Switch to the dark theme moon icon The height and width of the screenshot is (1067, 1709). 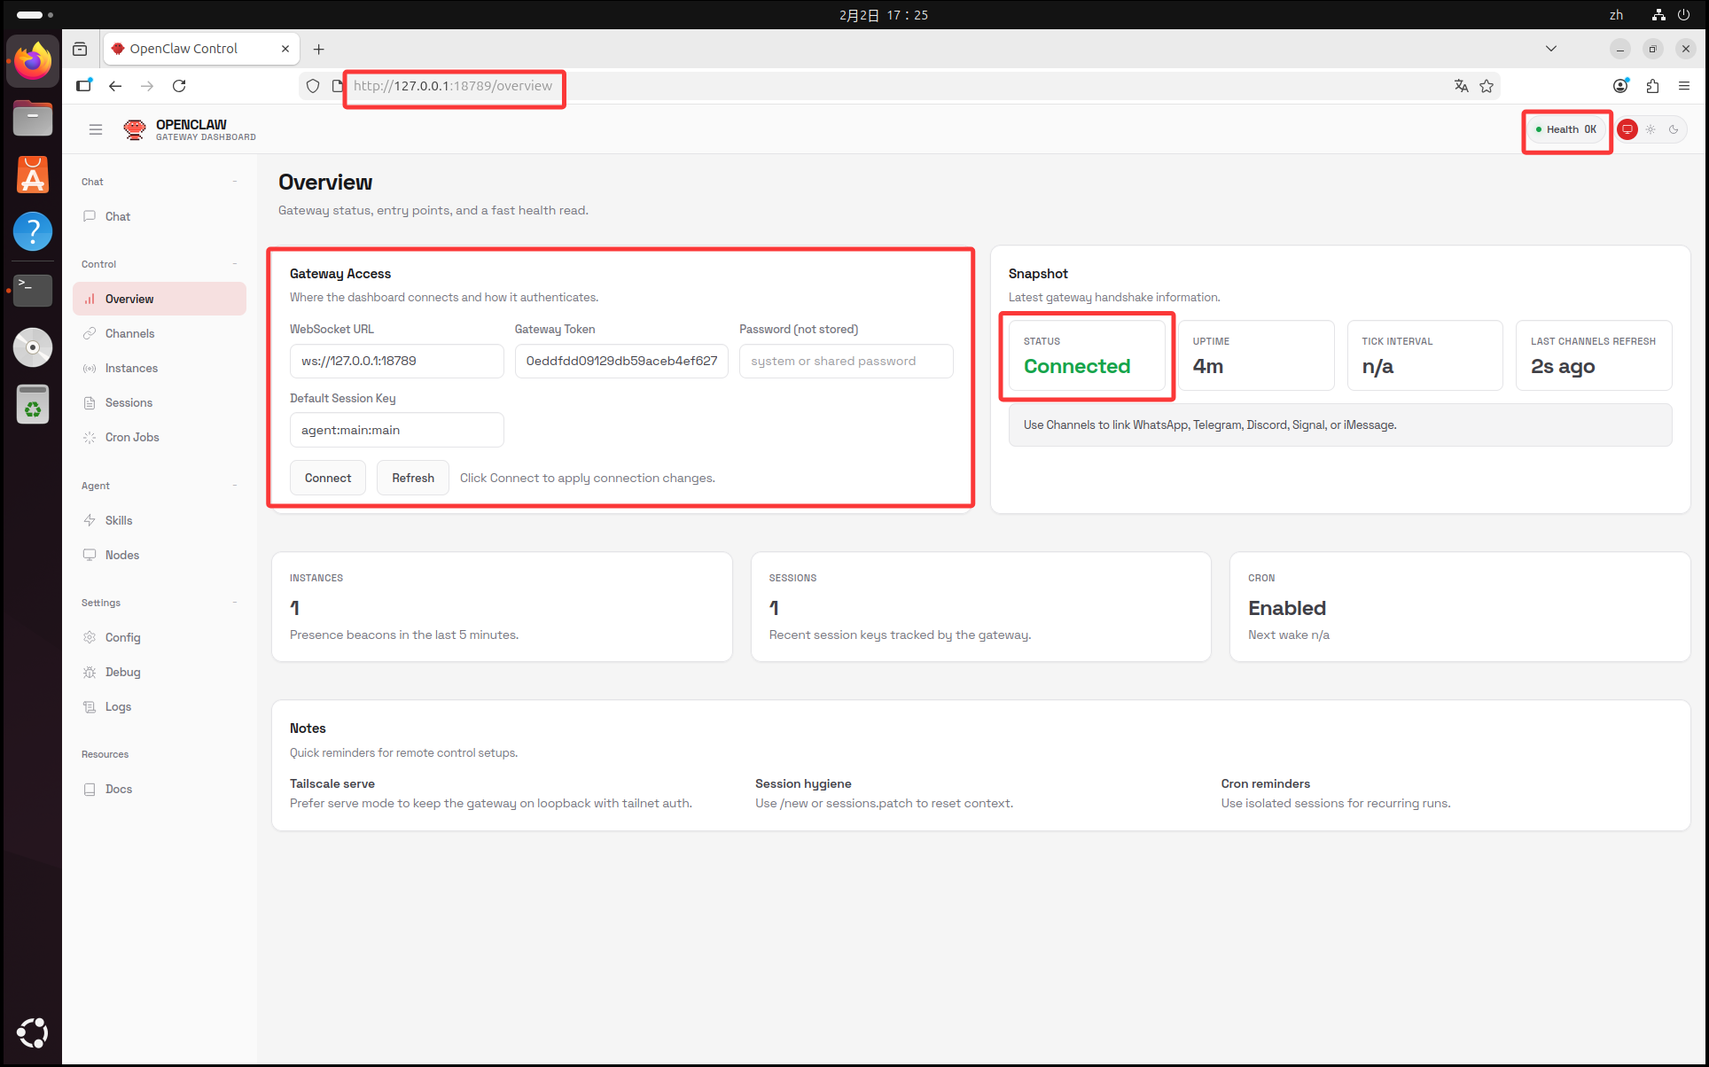(x=1674, y=129)
